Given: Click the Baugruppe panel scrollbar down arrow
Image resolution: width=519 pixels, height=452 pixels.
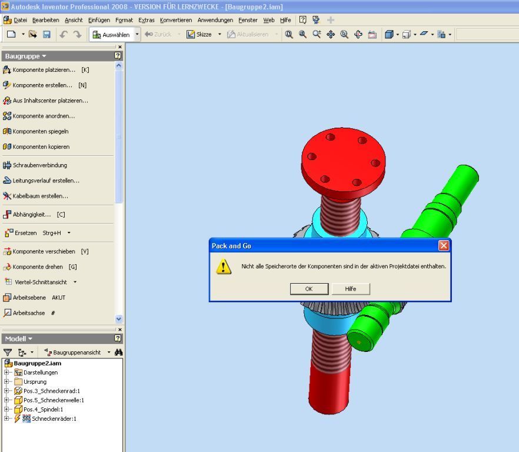Looking at the screenshot, I should [119, 319].
